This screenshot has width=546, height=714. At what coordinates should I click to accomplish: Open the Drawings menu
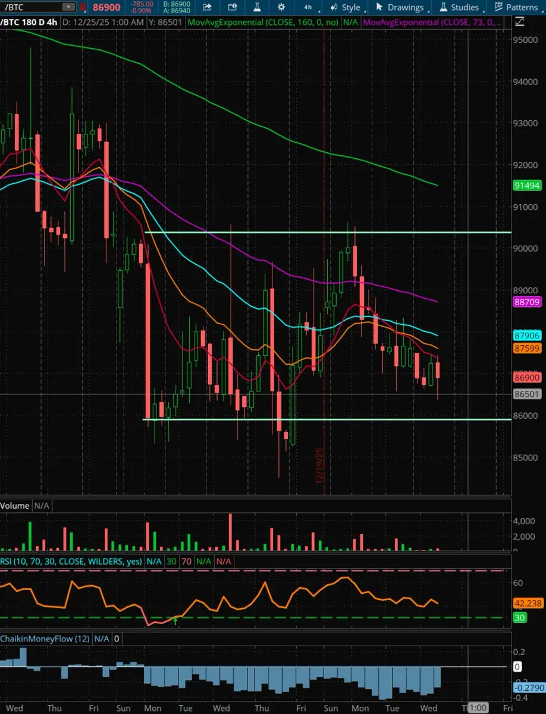pos(400,7)
